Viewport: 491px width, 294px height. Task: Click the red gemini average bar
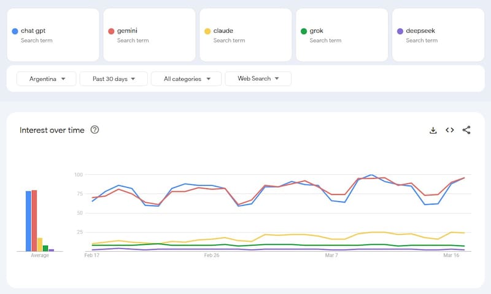click(34, 221)
